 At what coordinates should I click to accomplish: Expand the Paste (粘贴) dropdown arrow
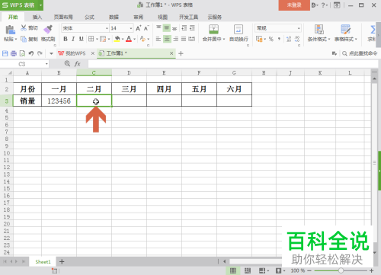[x=16, y=39]
